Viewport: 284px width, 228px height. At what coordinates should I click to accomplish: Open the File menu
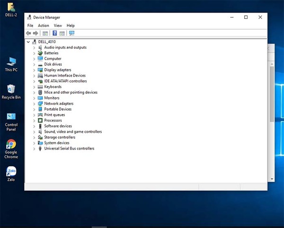[30, 26]
